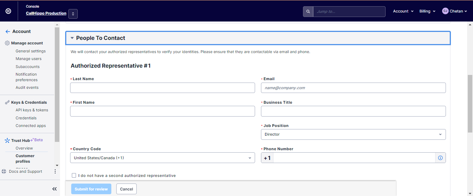
Task: Open the Account menu in top bar
Action: tap(403, 11)
